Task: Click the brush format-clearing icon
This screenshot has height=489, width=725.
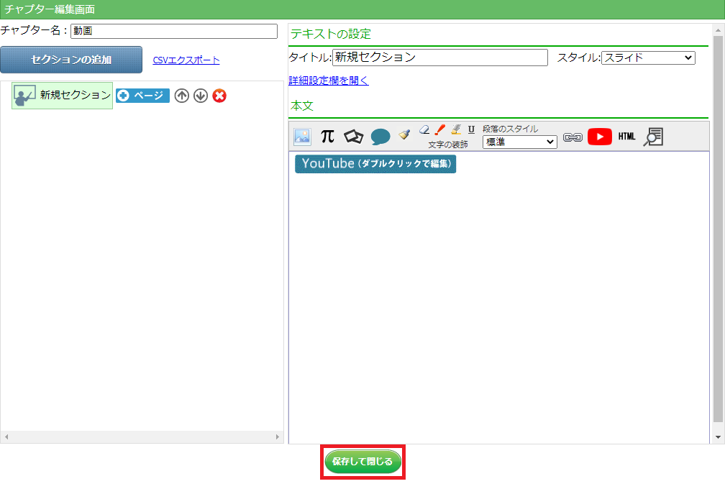Action: pyautogui.click(x=404, y=134)
